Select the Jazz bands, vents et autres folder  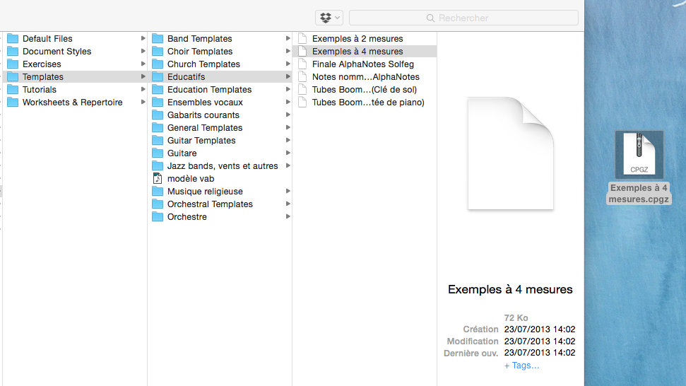pyautogui.click(x=223, y=166)
